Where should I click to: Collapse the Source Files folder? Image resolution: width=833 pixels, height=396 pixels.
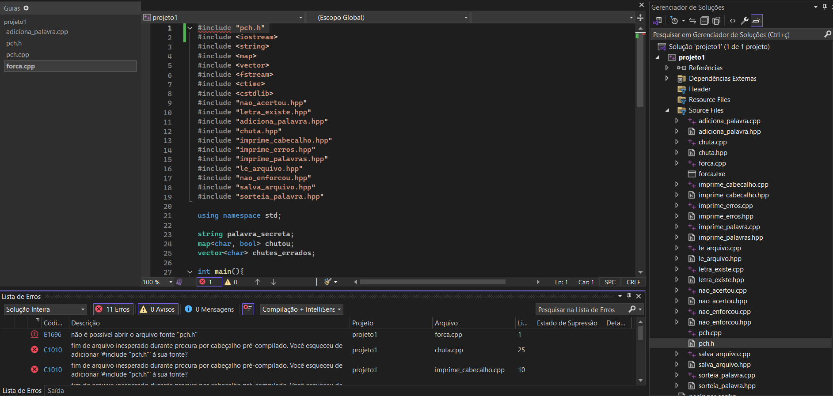coord(667,110)
